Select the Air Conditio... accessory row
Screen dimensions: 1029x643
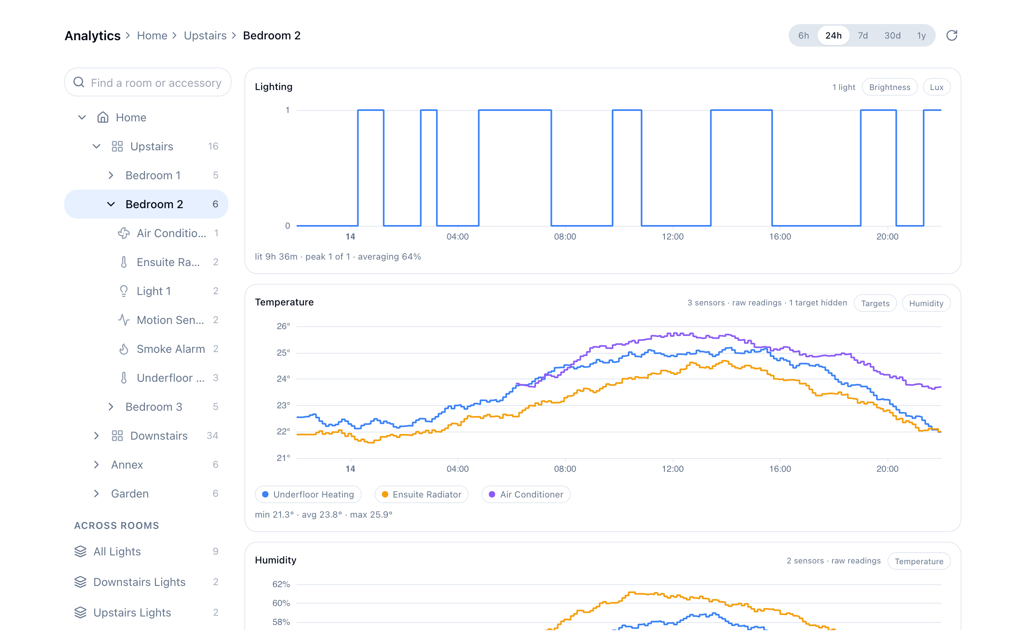click(x=146, y=233)
